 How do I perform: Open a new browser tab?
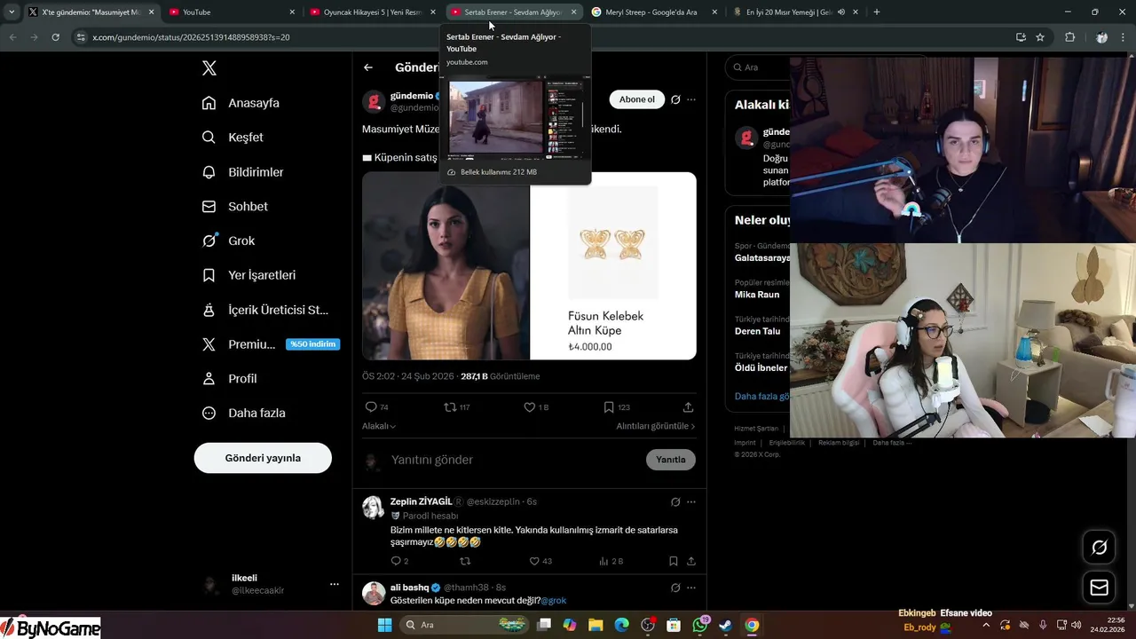pos(877,12)
